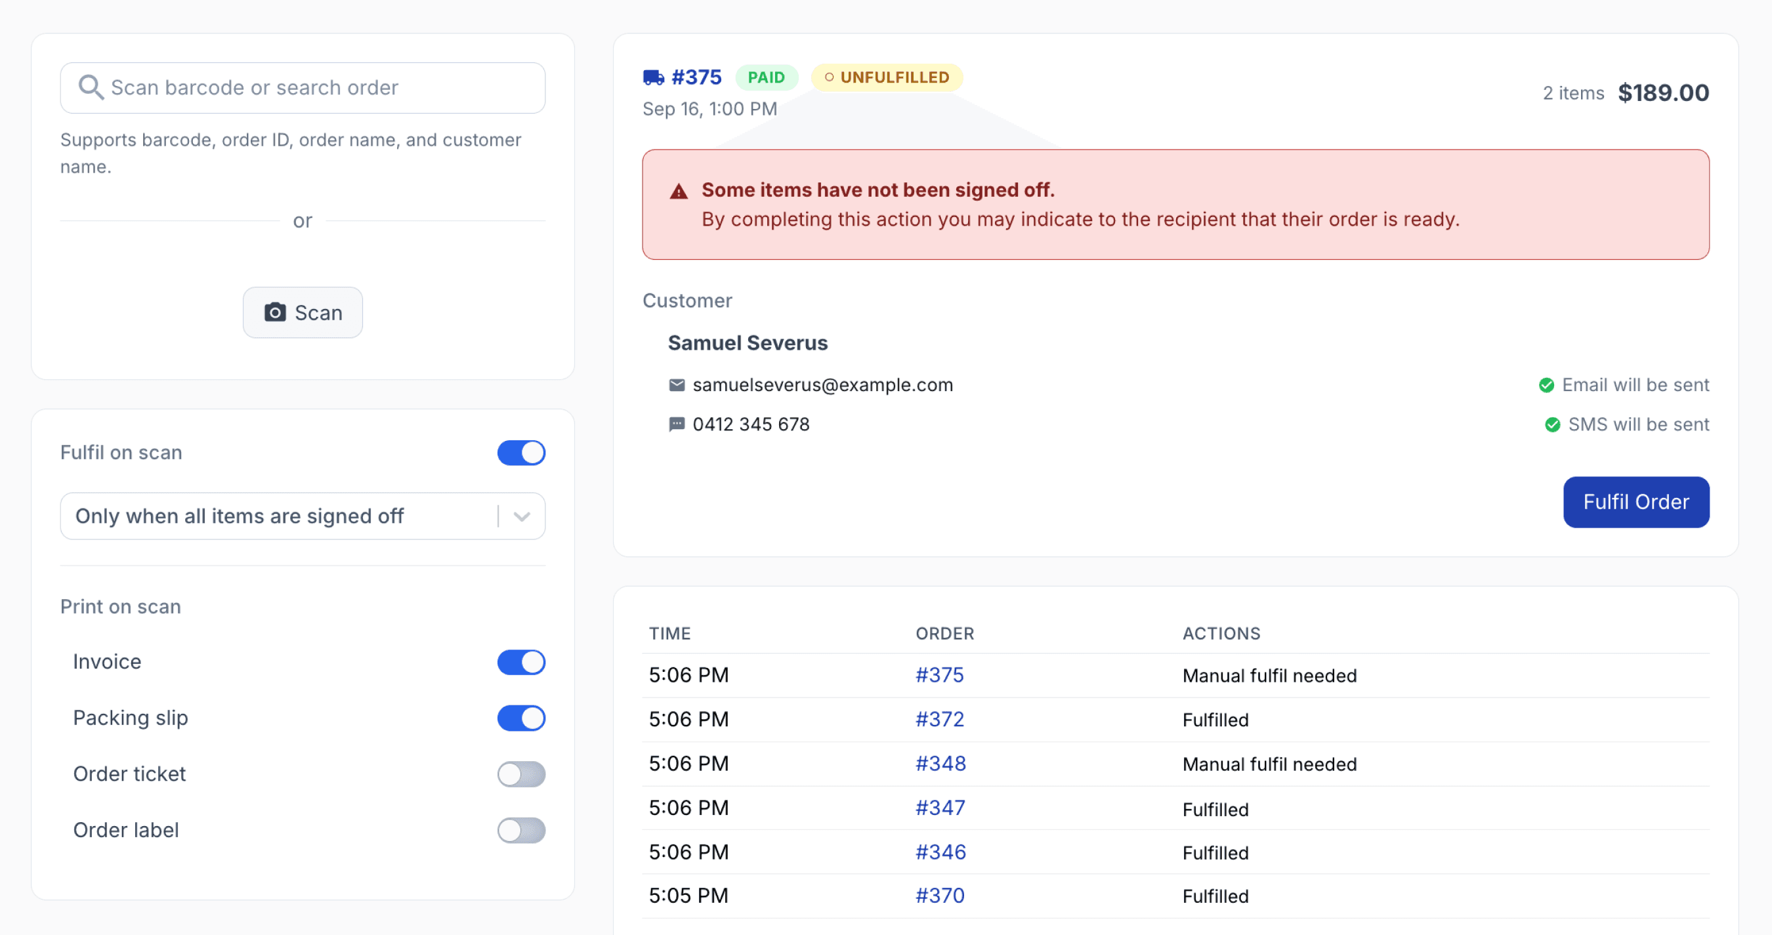
Task: Click the #375 order header link
Action: 696,77
